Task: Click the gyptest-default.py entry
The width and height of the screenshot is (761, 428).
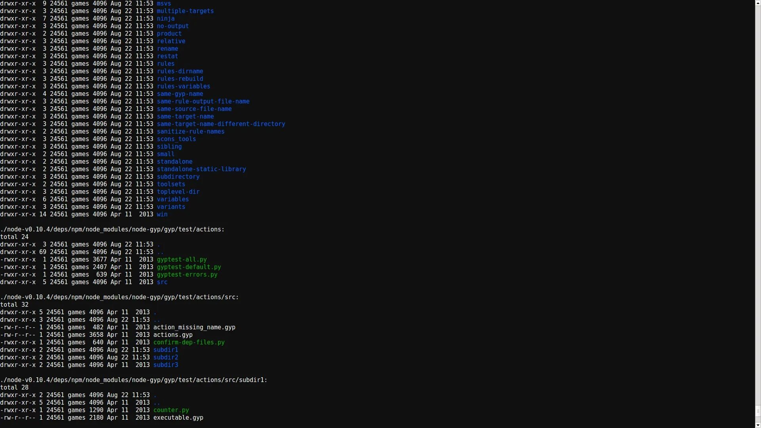Action: (x=189, y=267)
